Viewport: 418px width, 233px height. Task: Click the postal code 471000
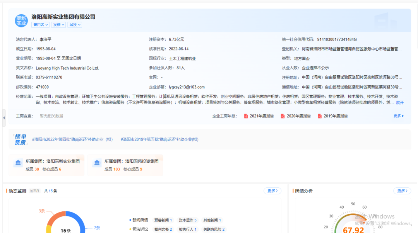pyautogui.click(x=43, y=87)
